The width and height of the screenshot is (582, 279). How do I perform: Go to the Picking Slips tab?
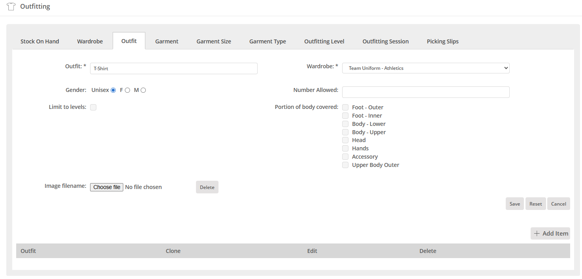tap(443, 41)
